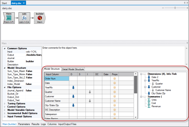Viewport: 189px width, 127px height.
Task: Click the sigma icon beside Revenue
Action: click(149, 106)
